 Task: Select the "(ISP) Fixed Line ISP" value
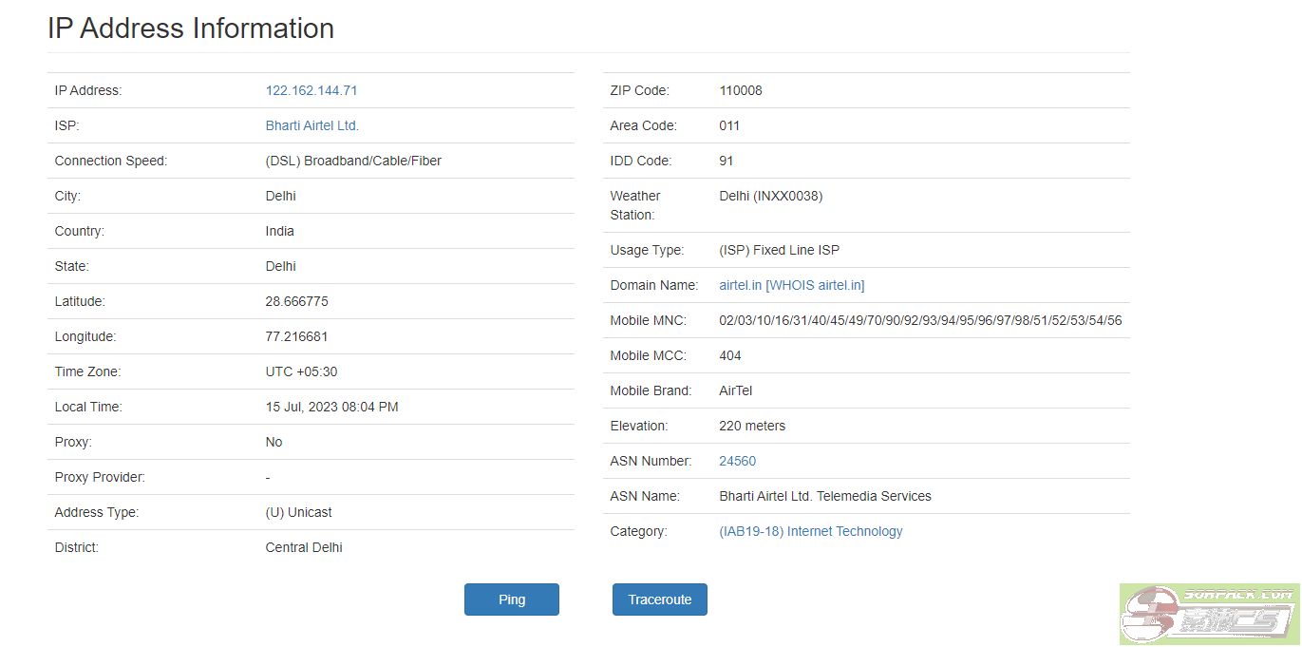780,250
